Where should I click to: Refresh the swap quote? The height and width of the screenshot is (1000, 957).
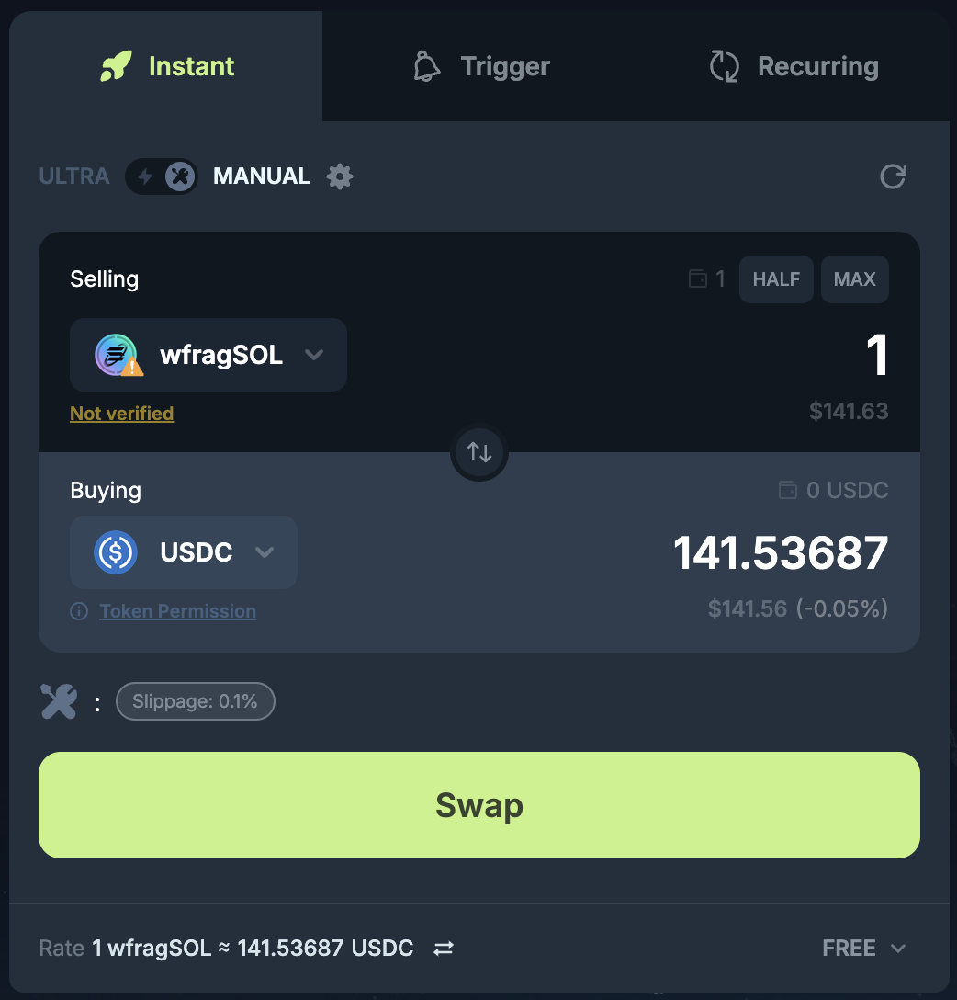pos(893,176)
